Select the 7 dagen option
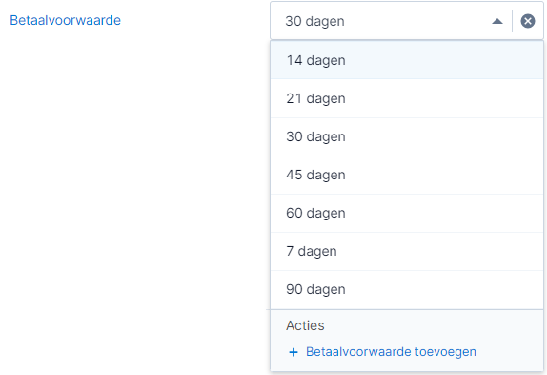 coord(407,251)
